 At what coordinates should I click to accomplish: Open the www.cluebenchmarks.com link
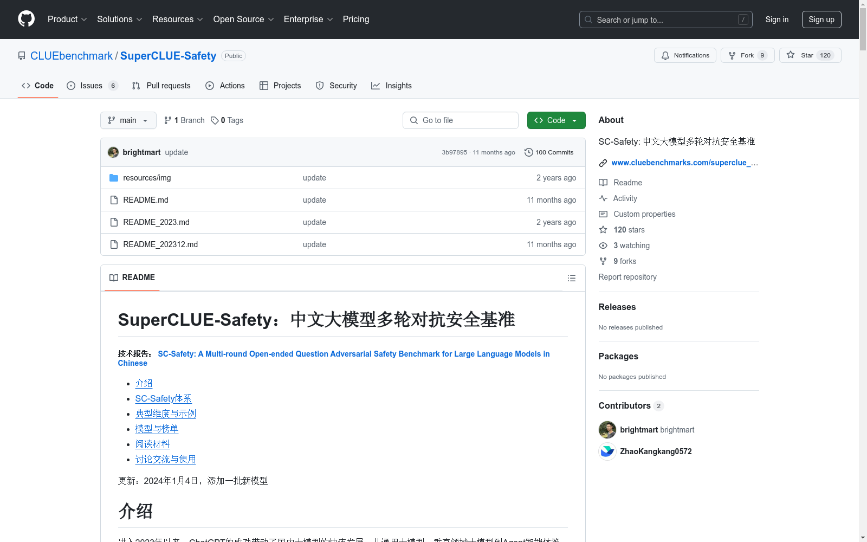tap(684, 163)
